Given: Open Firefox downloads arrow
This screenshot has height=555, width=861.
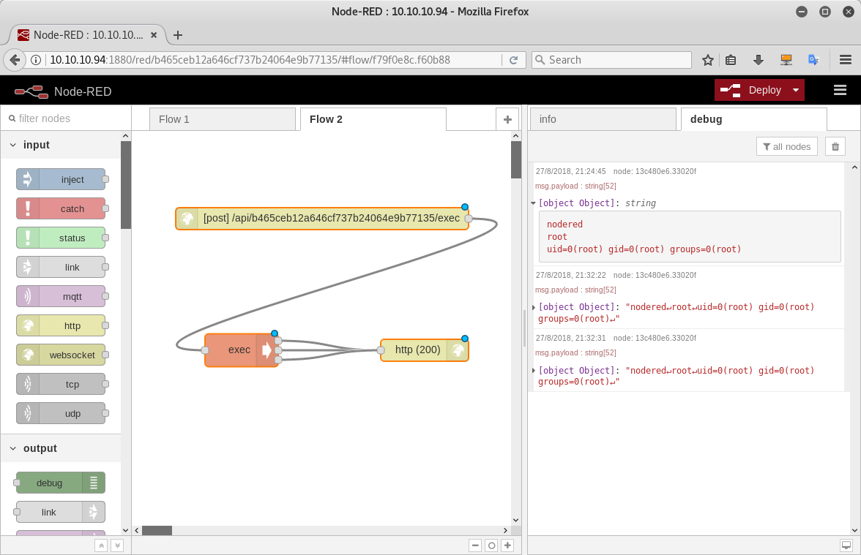Looking at the screenshot, I should [758, 60].
